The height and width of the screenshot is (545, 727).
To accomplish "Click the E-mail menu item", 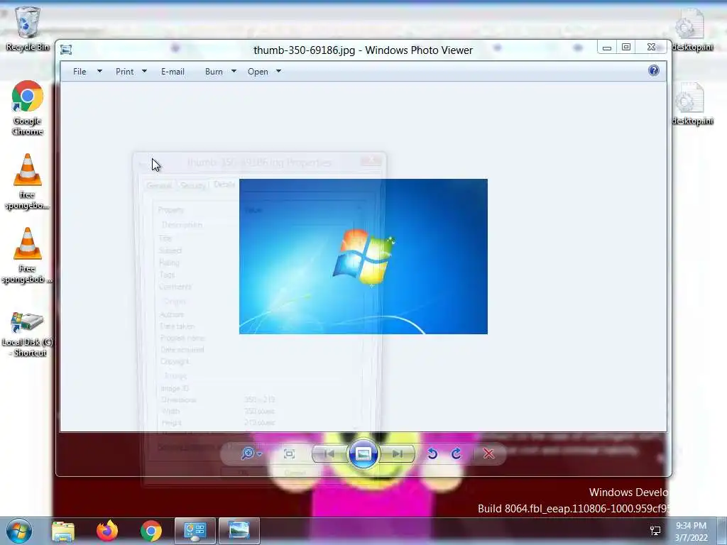I will [x=173, y=72].
